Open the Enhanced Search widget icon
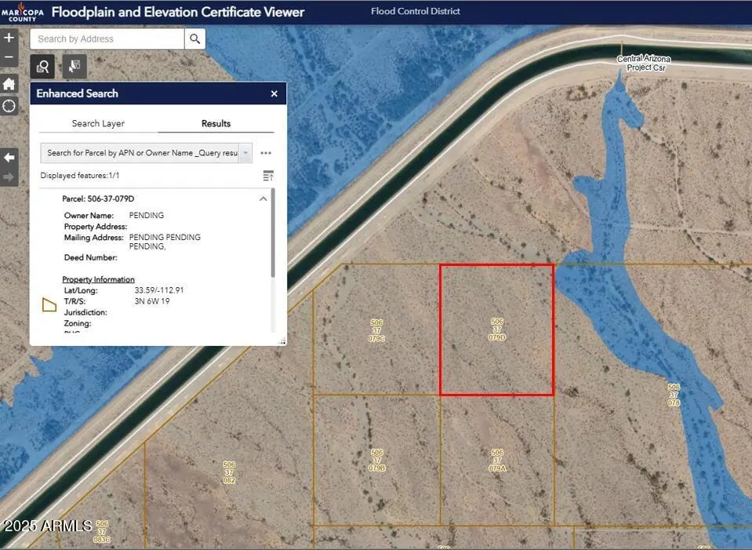 [x=42, y=67]
